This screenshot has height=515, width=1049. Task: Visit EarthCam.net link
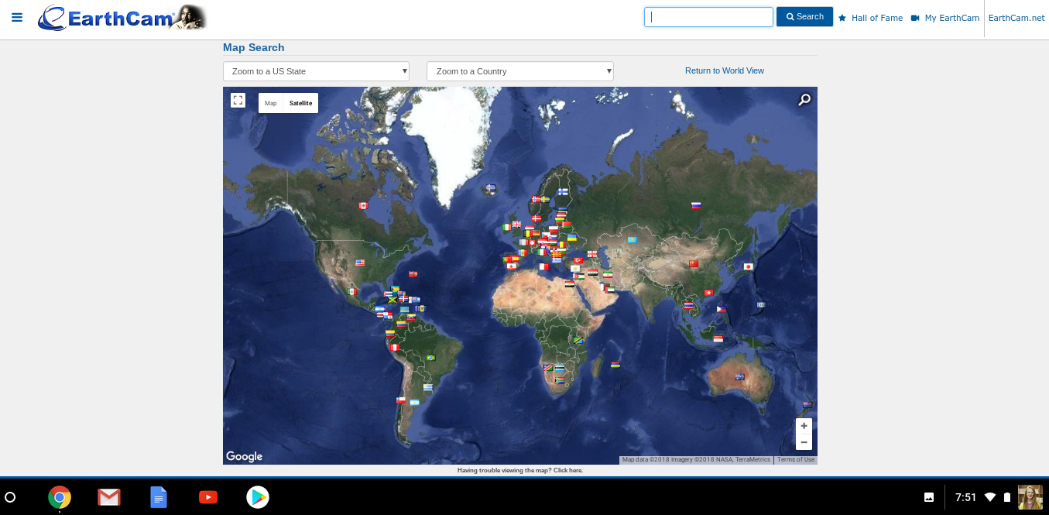click(1016, 18)
